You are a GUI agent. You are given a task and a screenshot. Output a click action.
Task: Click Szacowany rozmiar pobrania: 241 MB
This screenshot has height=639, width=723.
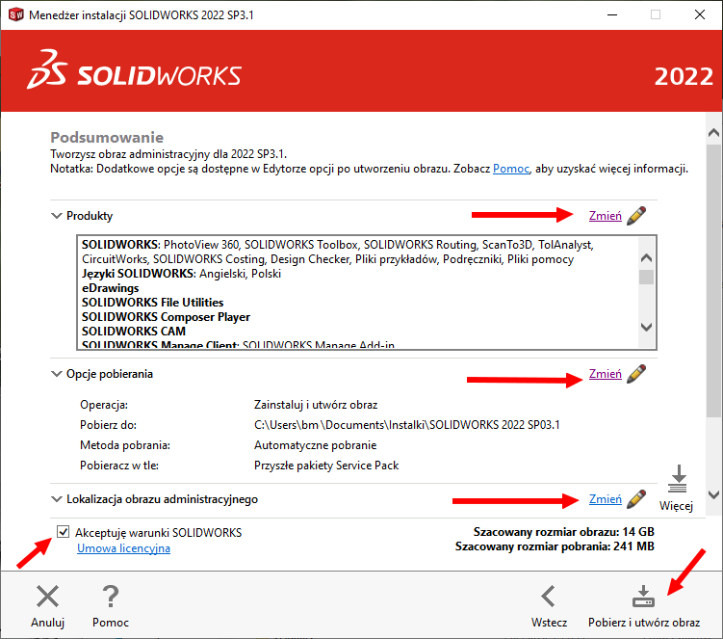(x=555, y=546)
